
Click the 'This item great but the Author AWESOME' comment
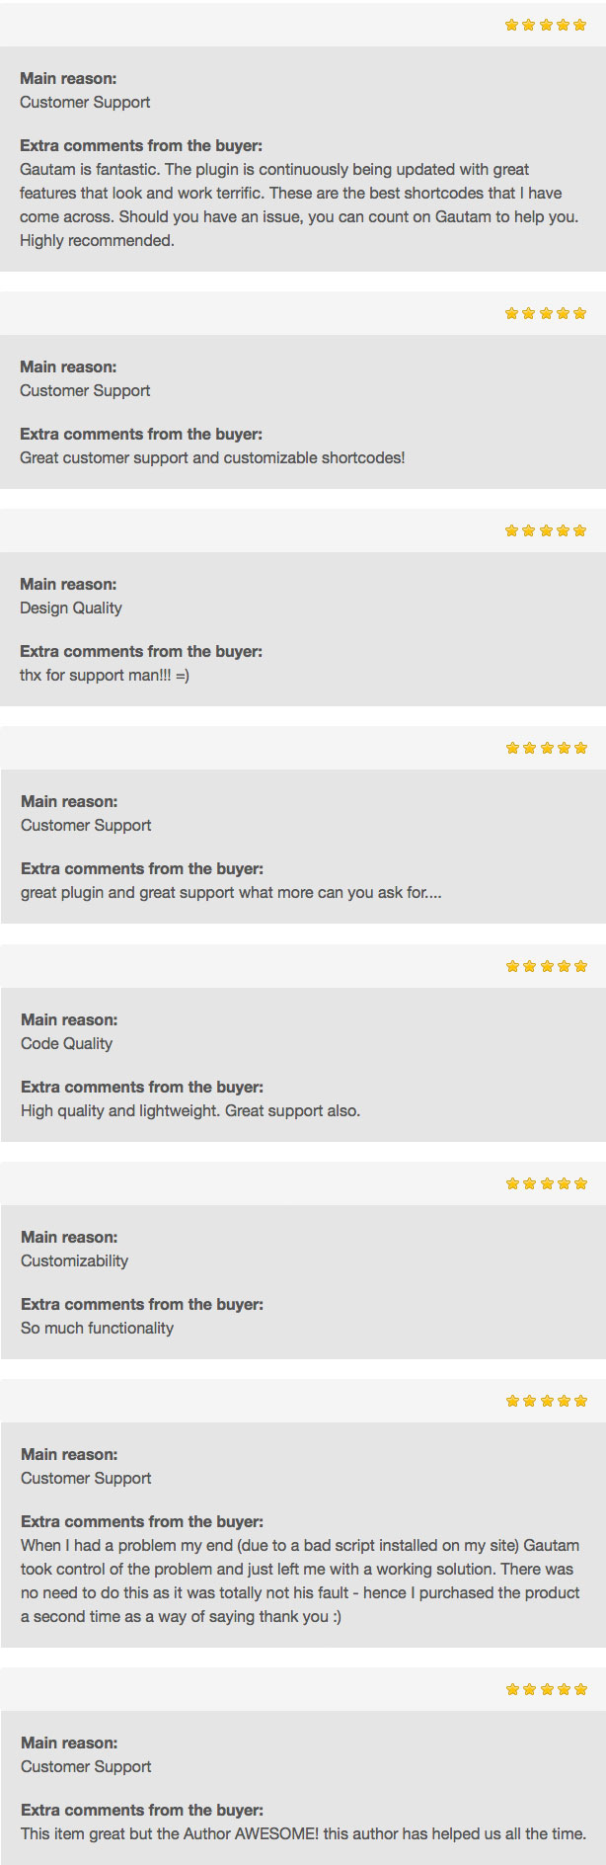point(303,1833)
